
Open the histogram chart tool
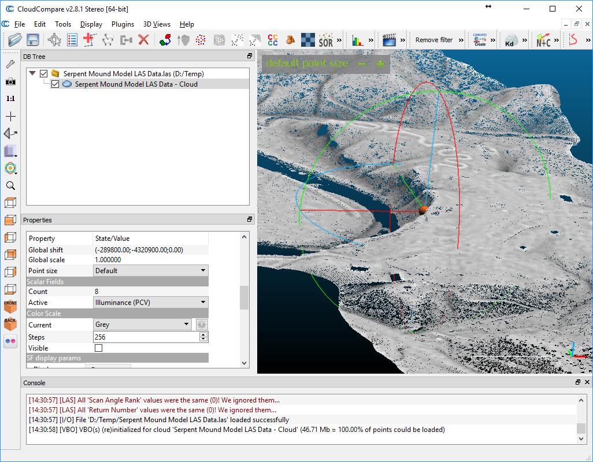(358, 40)
